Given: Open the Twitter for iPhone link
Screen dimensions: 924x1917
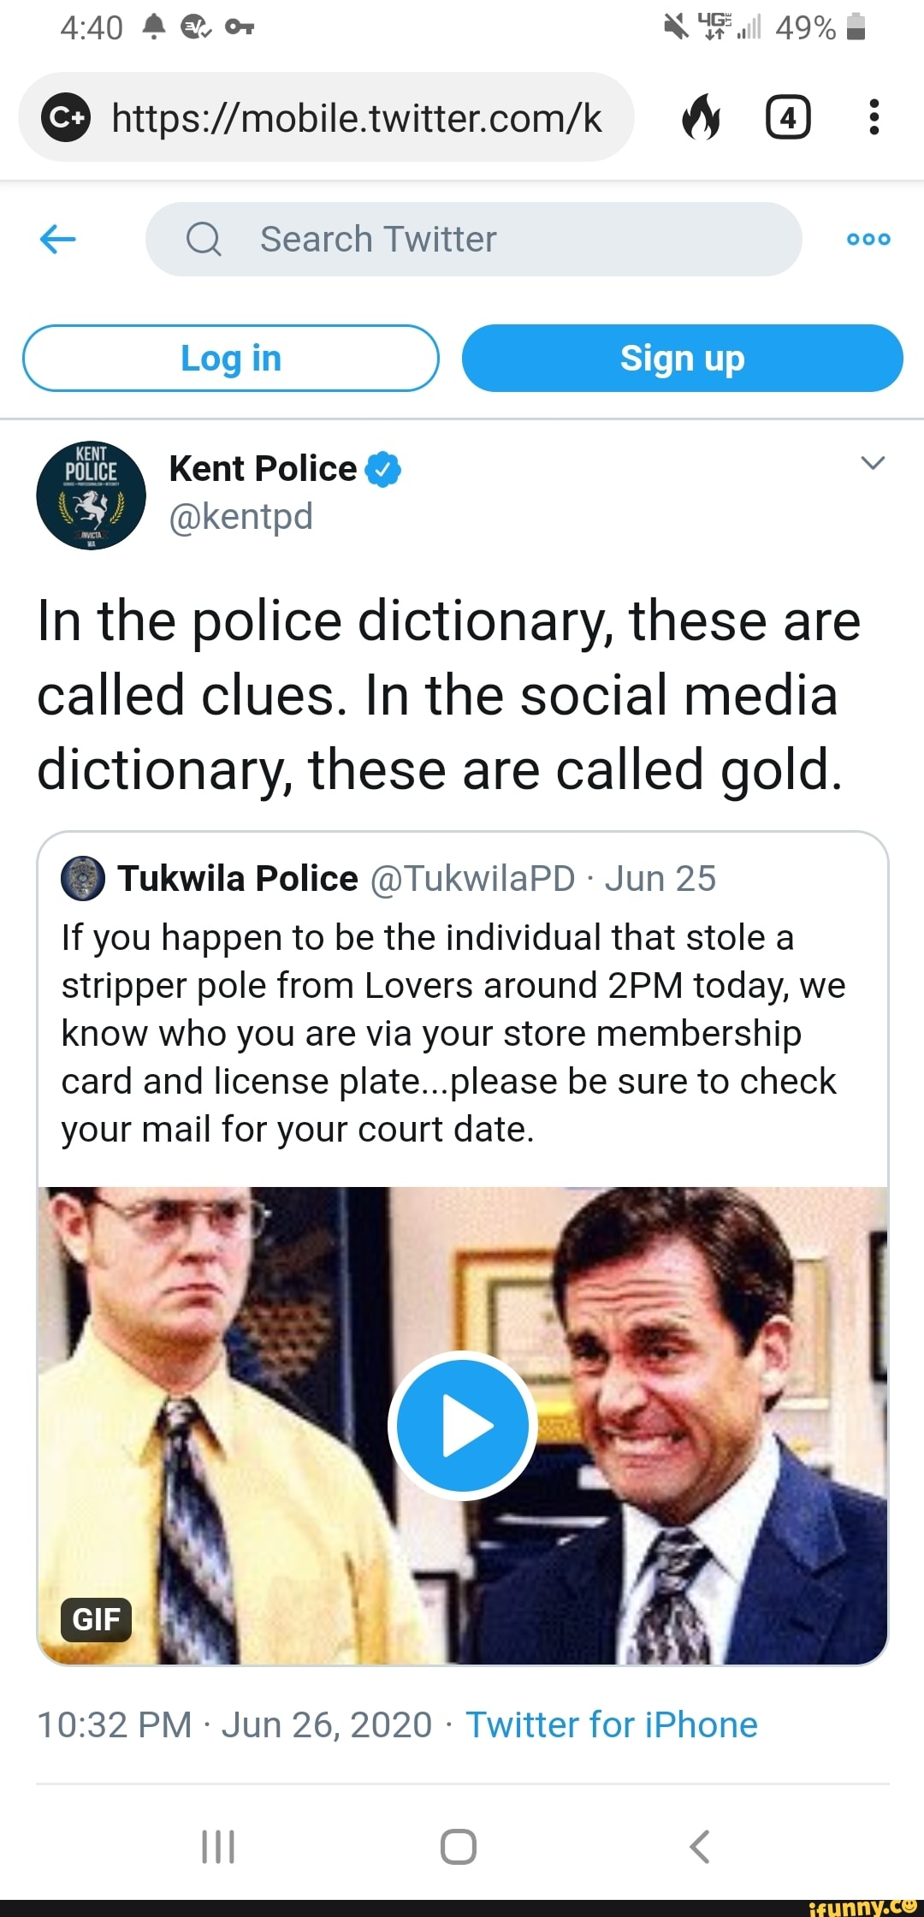Looking at the screenshot, I should 613,1724.
